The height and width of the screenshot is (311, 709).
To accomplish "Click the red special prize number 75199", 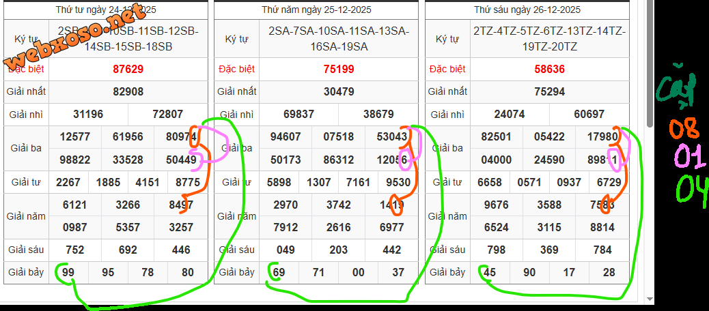I will 339,69.
